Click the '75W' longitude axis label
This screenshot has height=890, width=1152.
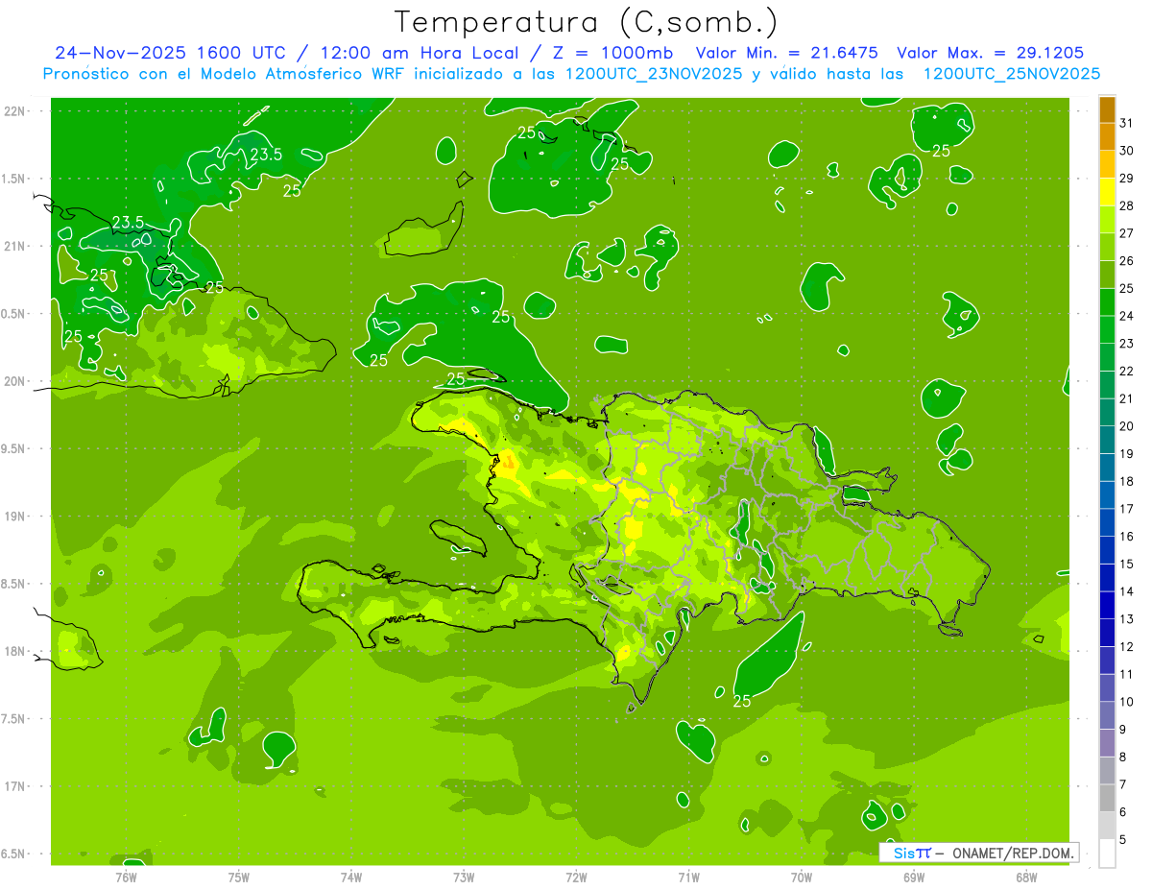[x=239, y=878]
